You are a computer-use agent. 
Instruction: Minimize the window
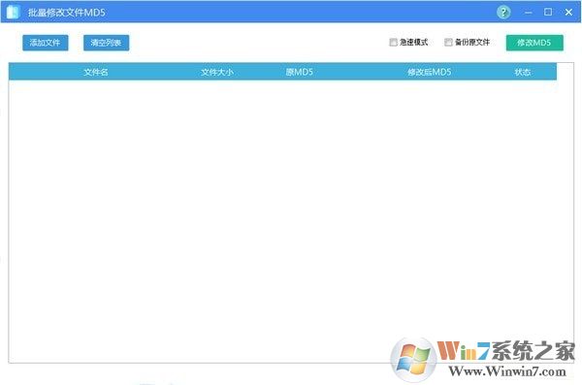(x=529, y=13)
